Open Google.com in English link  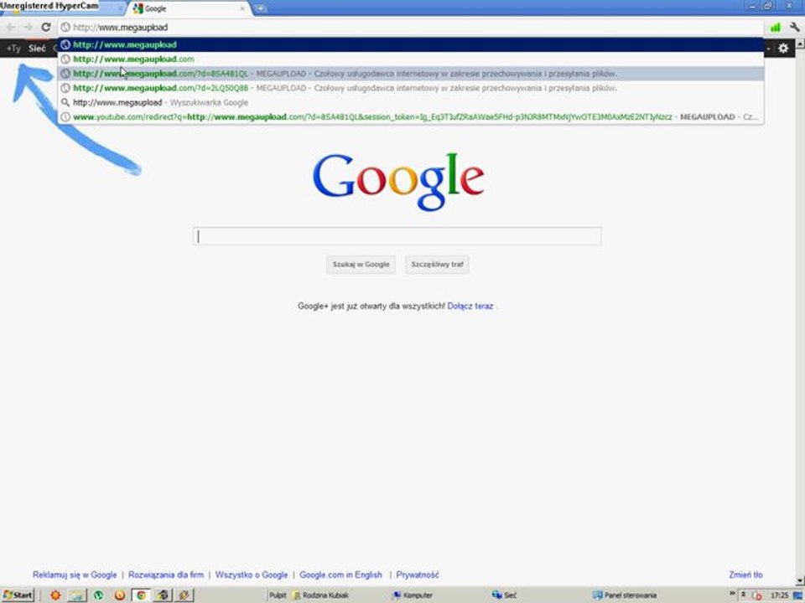[341, 575]
